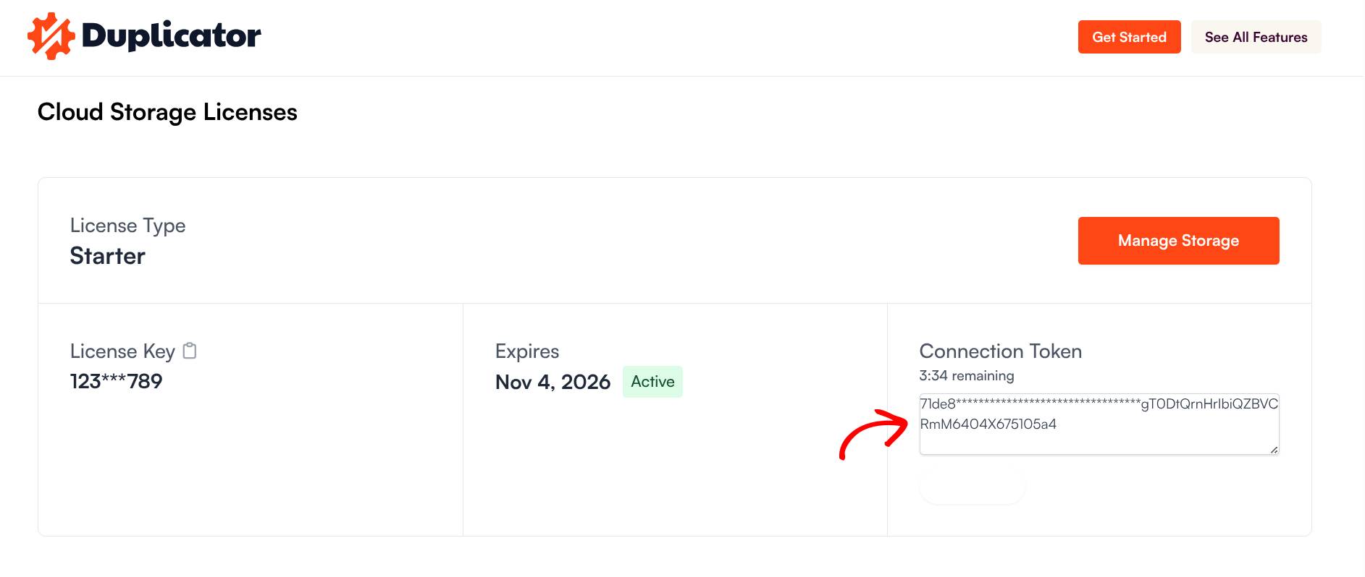1365x577 pixels.
Task: Click the Cloud Storage Licenses heading
Action: 167,112
